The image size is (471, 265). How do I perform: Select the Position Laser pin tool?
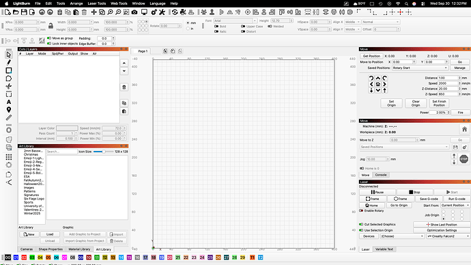pyautogui.click(x=9, y=110)
